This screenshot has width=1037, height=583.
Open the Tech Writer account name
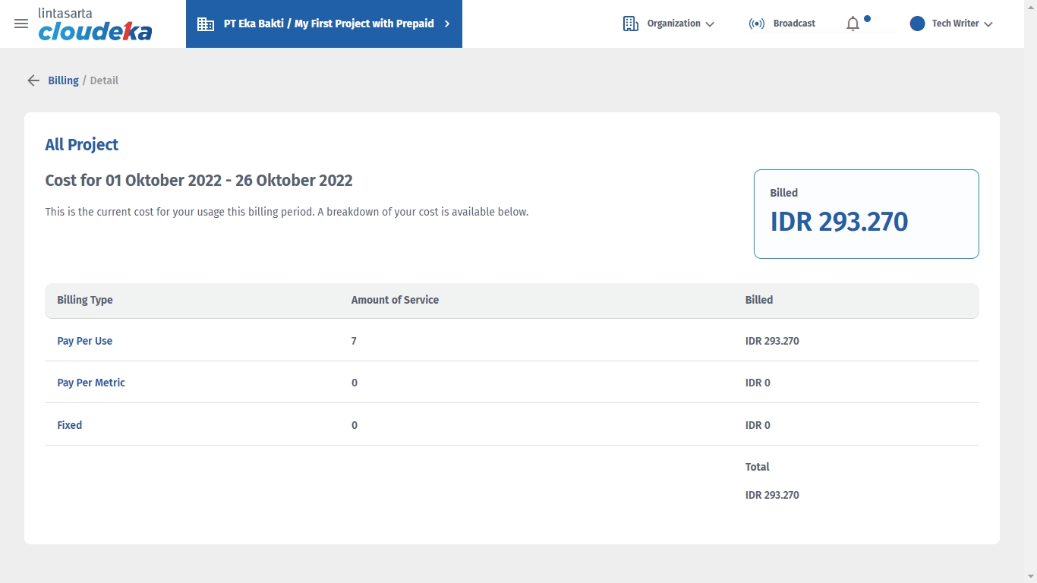(955, 24)
